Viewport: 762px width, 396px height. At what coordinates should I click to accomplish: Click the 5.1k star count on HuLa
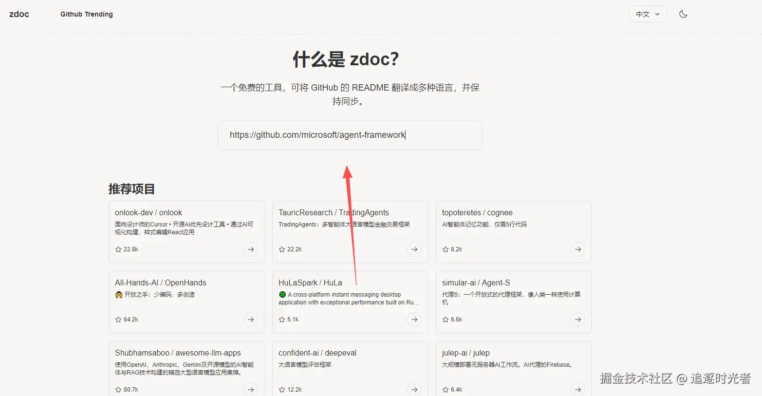click(293, 320)
